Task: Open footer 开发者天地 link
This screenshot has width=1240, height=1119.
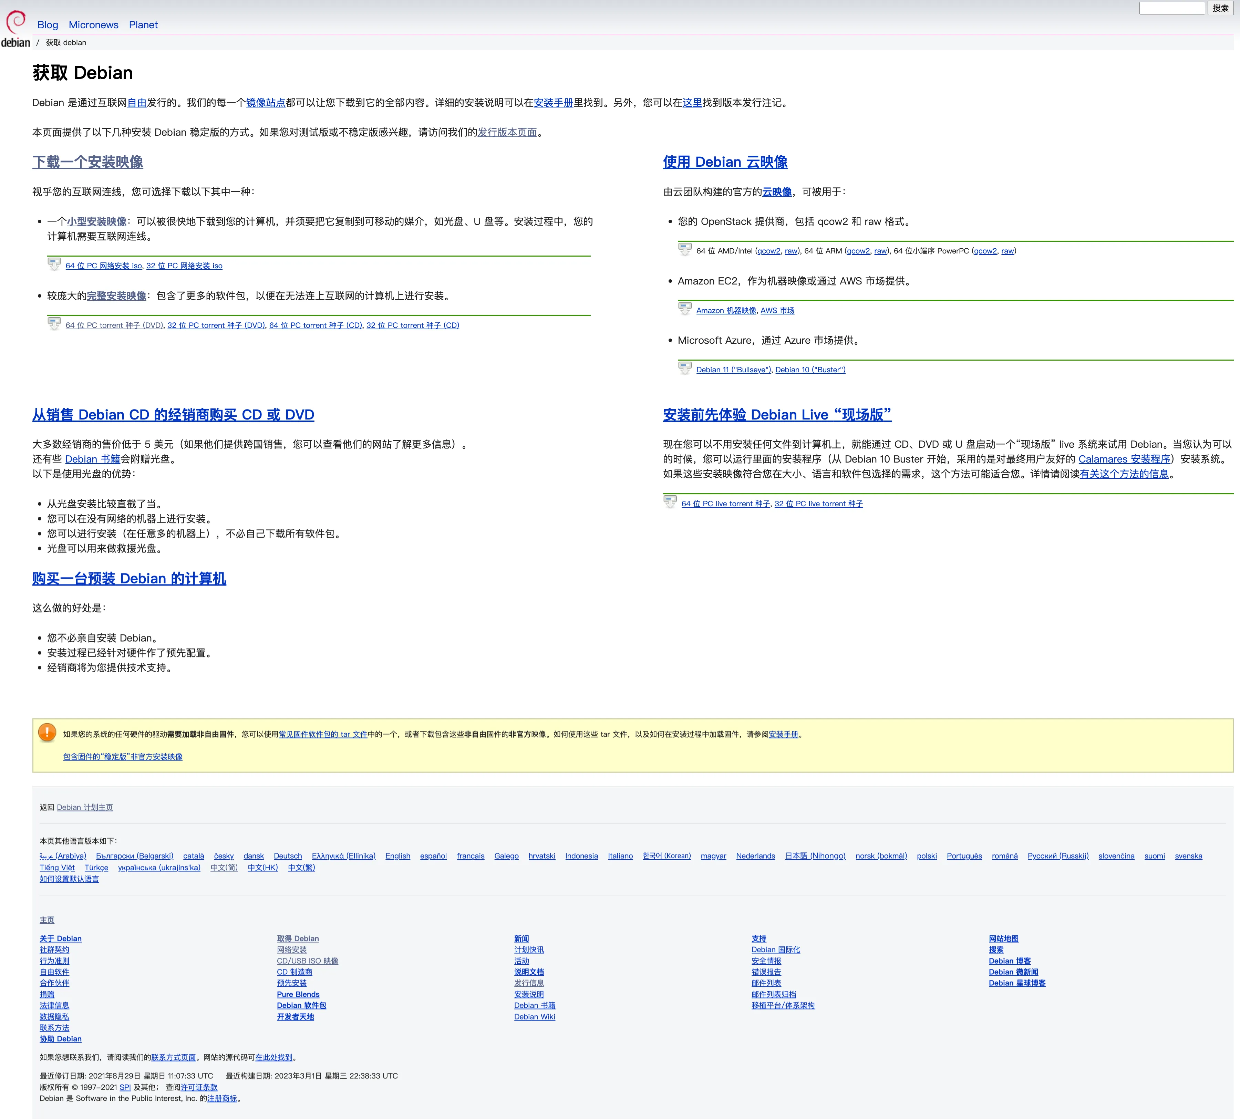Action: pos(295,1017)
